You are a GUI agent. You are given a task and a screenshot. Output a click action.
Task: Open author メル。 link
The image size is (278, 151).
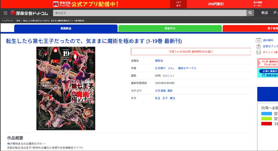[x=172, y=68]
